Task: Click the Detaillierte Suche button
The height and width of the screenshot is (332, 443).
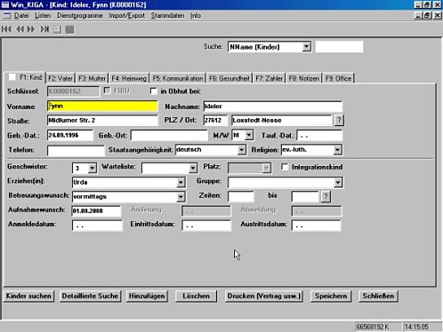Action: pyautogui.click(x=90, y=296)
